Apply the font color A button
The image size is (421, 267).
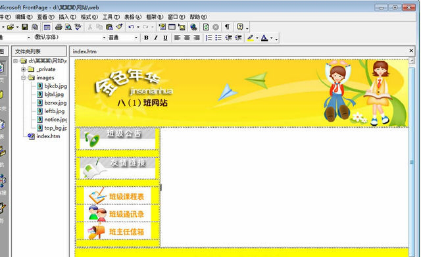coord(264,38)
